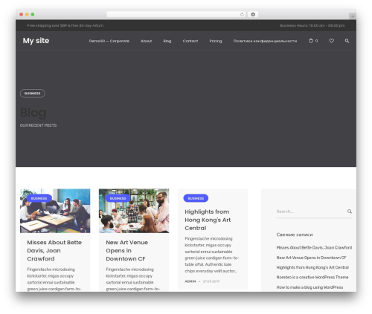The image size is (372, 314).
Task: Click BUSINESS badge on Hong Kong post
Action: (196, 198)
